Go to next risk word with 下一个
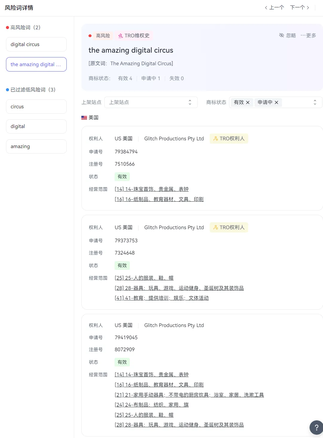Viewport: 323px width, 438px height. [x=300, y=7]
